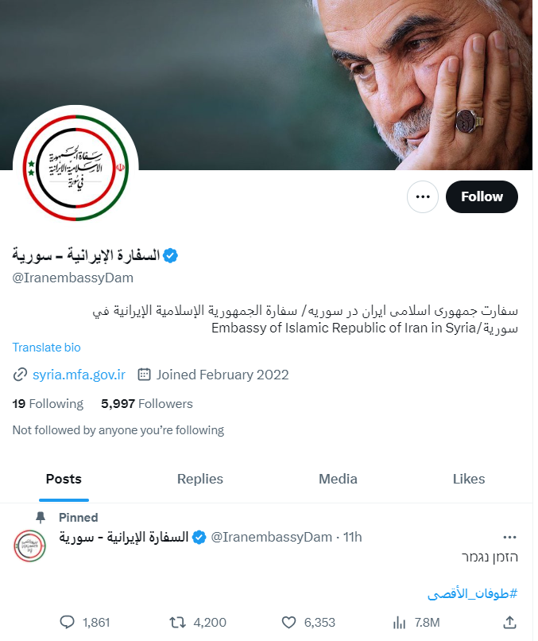The width and height of the screenshot is (538, 641).
Task: Follow the Iranian Embassy account
Action: pyautogui.click(x=482, y=196)
